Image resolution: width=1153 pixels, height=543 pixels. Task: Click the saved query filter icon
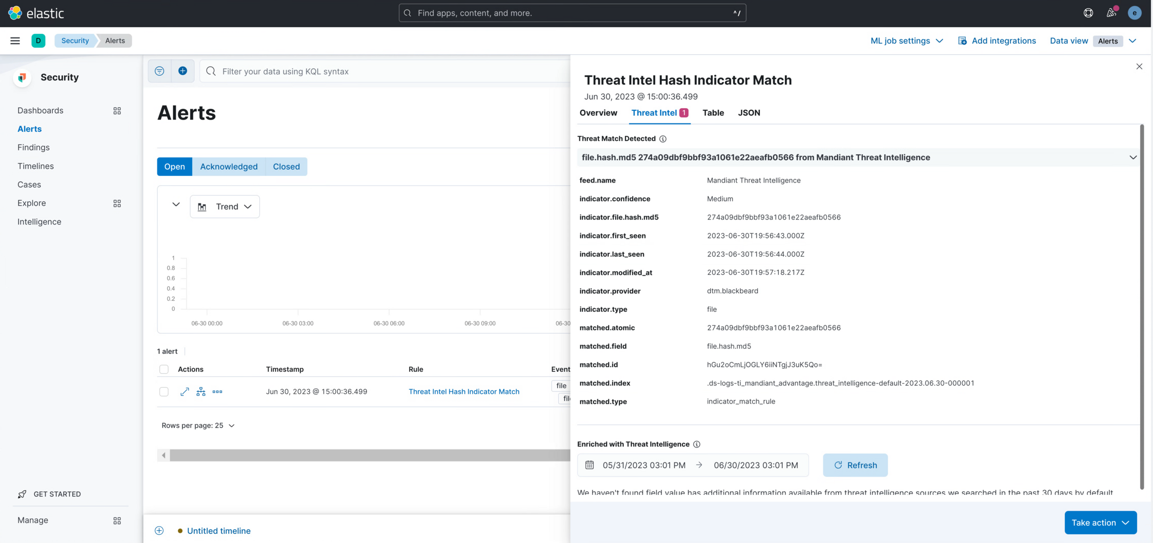point(159,71)
